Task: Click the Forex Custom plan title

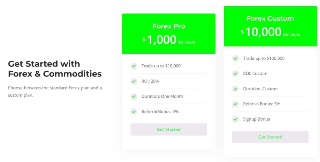Action: click(270, 18)
